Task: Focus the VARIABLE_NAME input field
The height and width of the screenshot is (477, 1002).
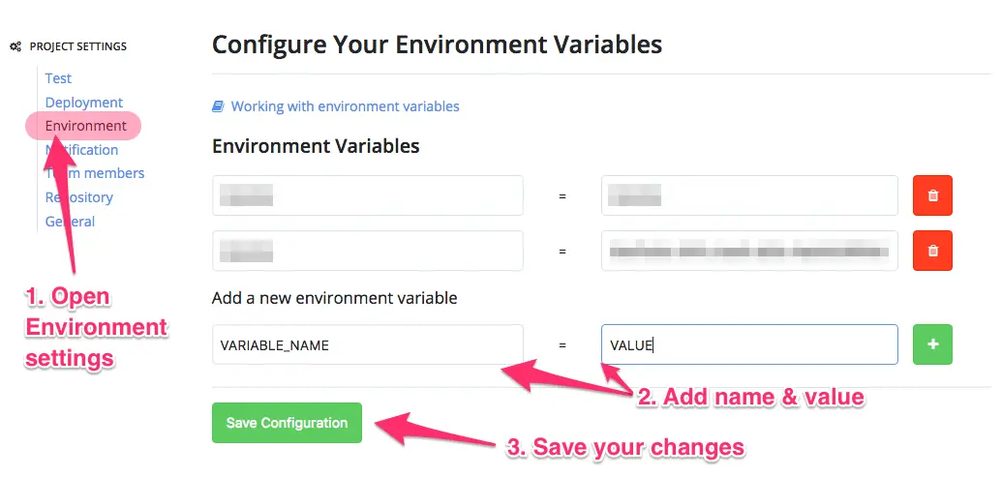Action: [368, 344]
